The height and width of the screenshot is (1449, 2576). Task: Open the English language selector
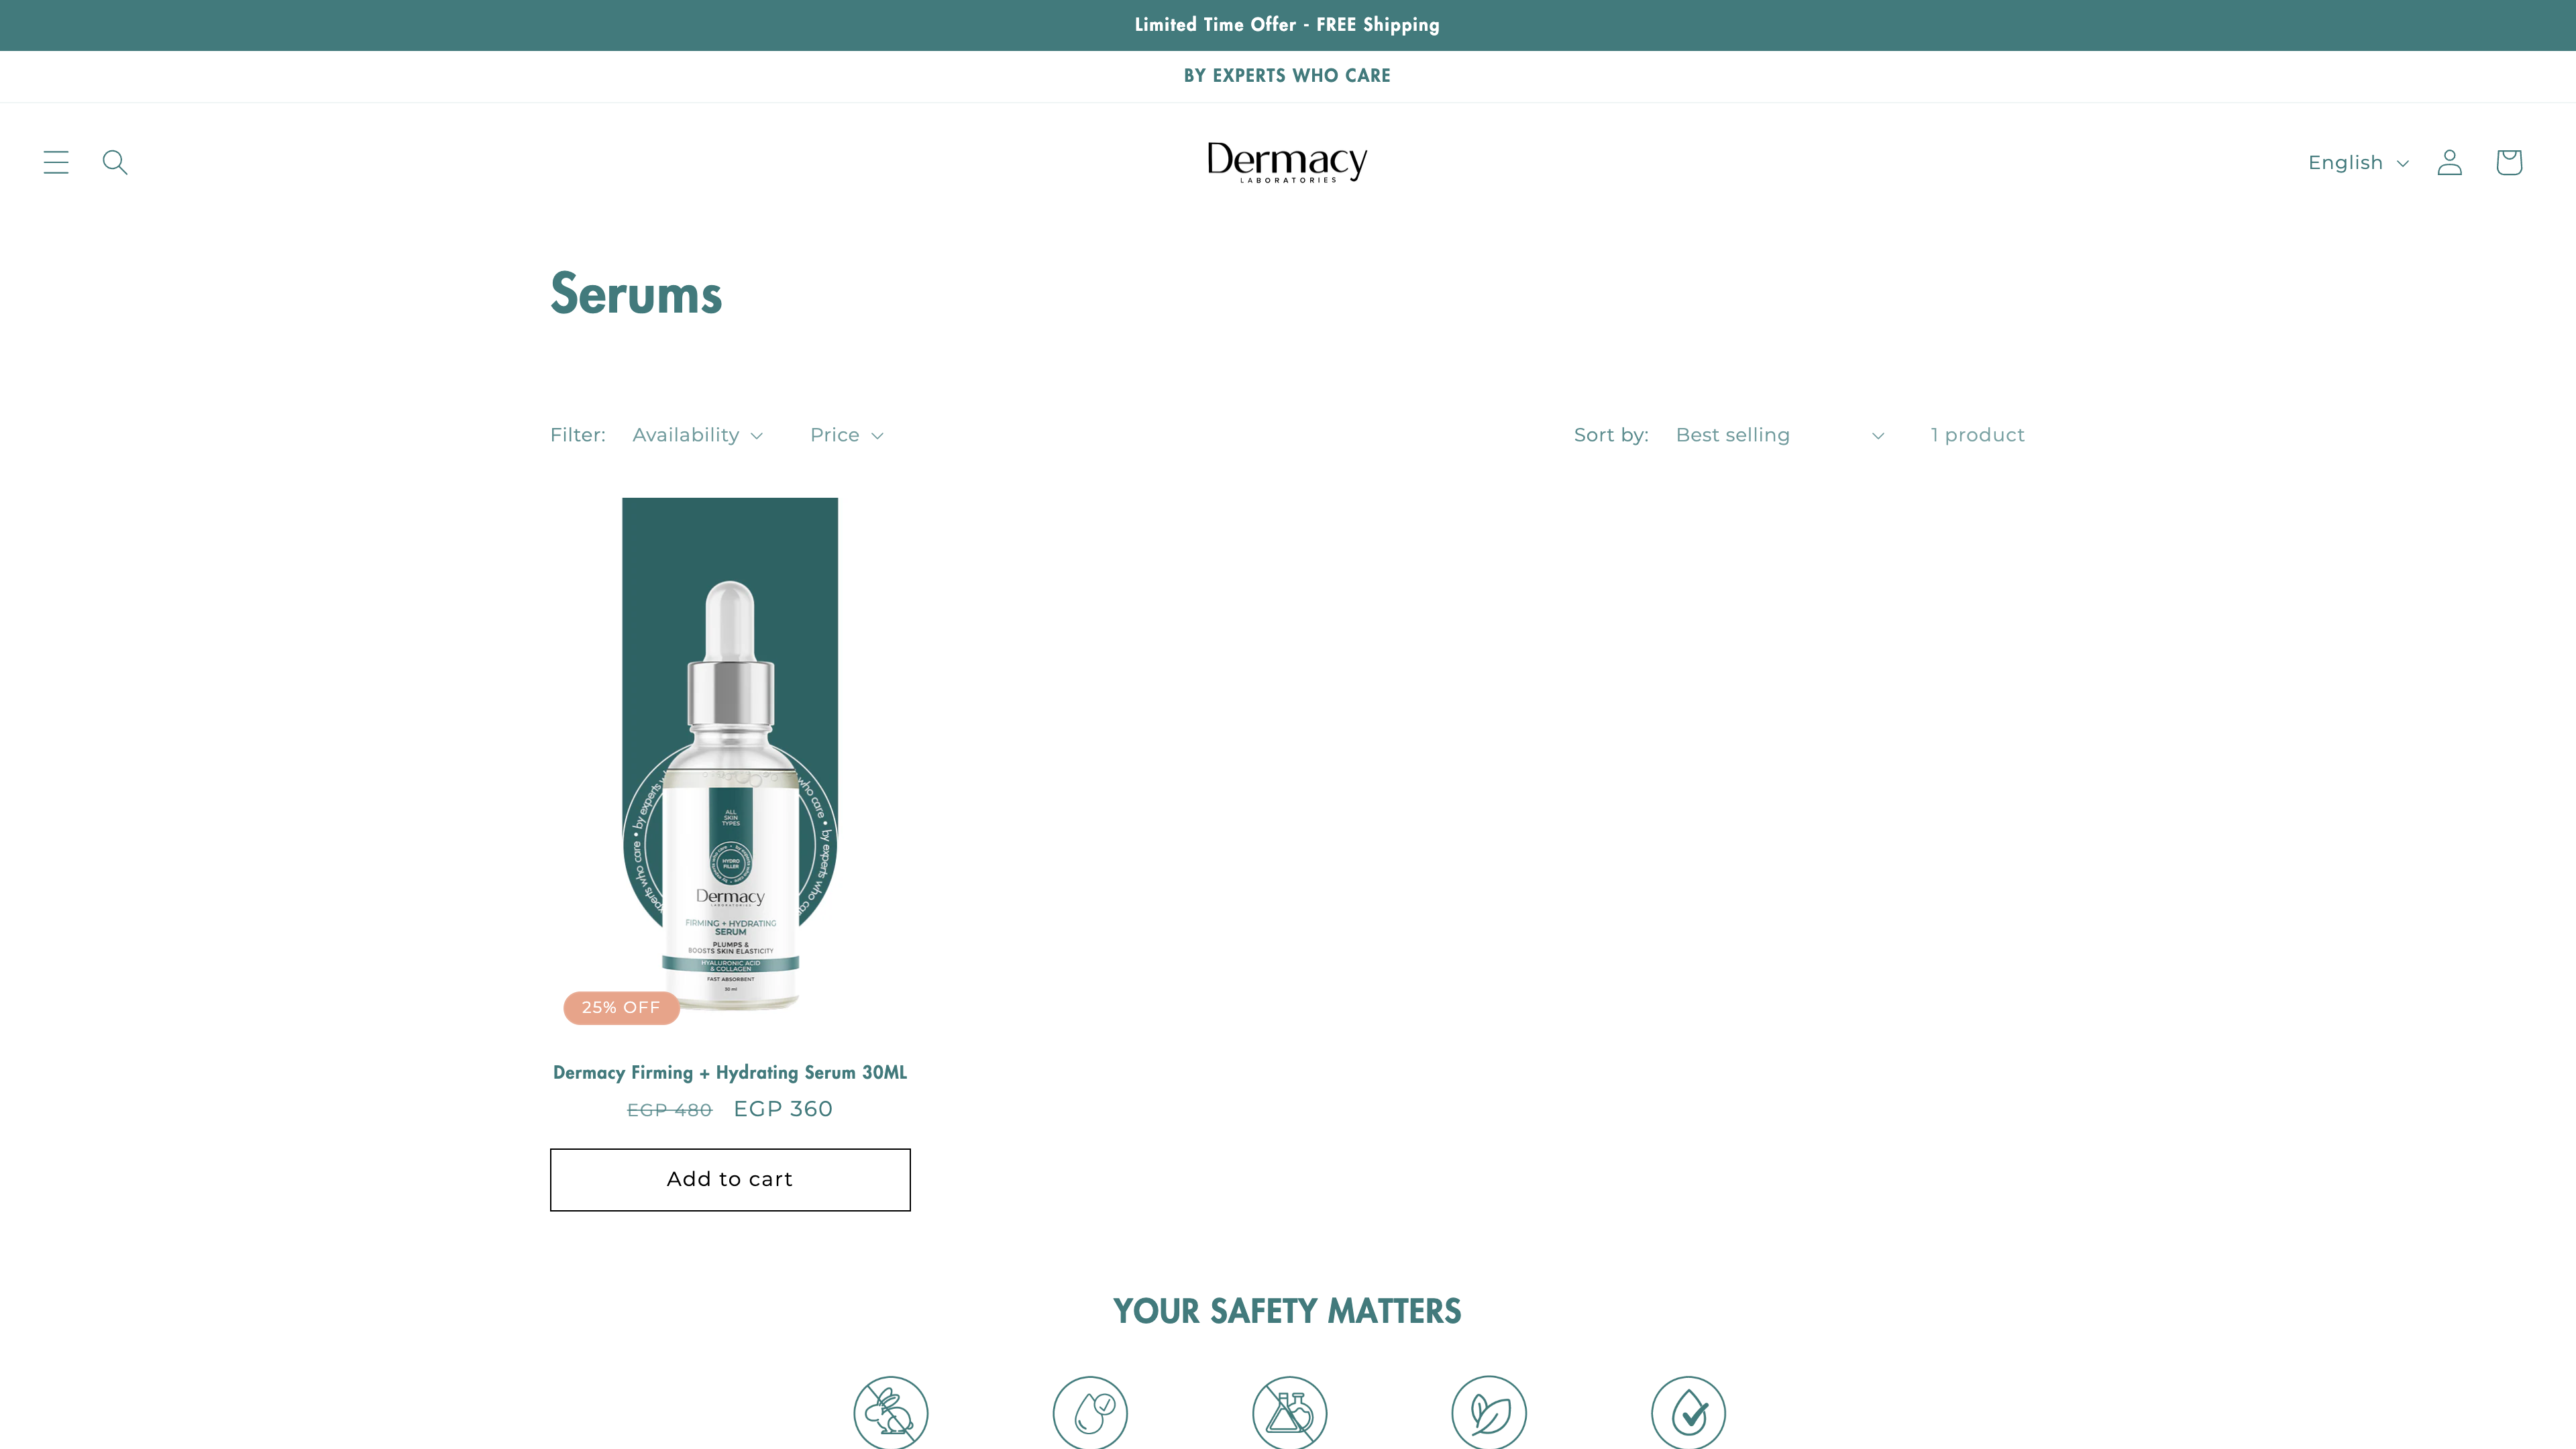(2357, 162)
